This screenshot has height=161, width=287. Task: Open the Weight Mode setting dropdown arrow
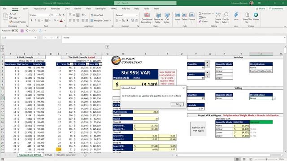click(x=274, y=98)
